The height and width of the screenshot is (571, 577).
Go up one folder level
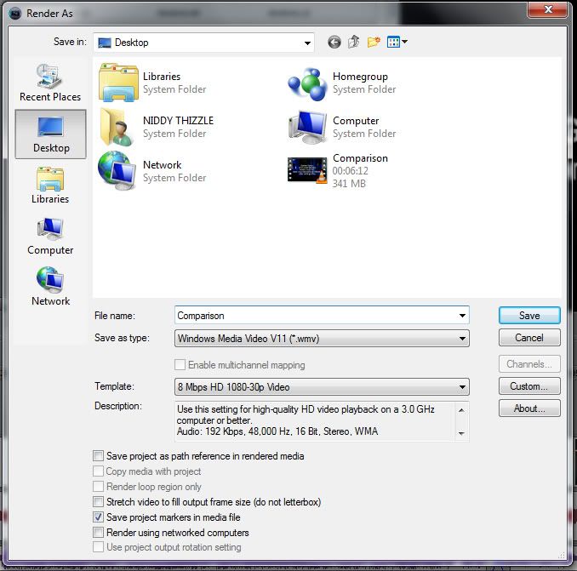click(353, 42)
